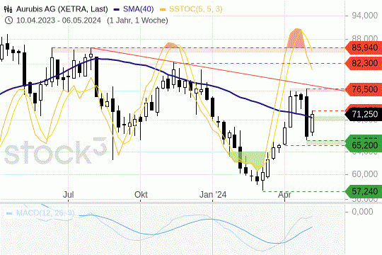Screen dimensions: 382x255
Task: Click the date range 10.04.2023 - 06.05.2024
Action: pos(59,21)
